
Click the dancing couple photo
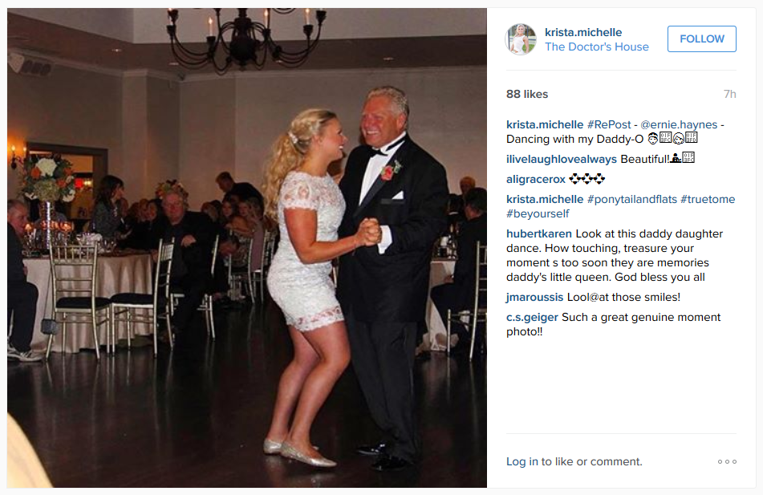pyautogui.click(x=246, y=248)
